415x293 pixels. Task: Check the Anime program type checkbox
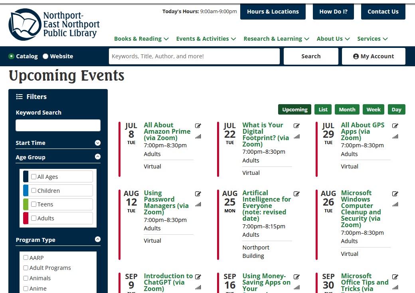26,288
